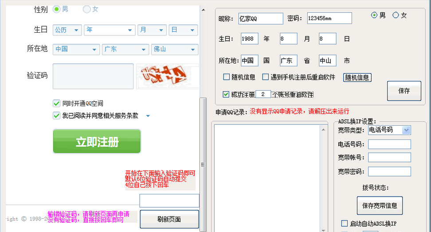Click the 拨号状态 label
Screen dimensions: 431x232
click(x=375, y=188)
